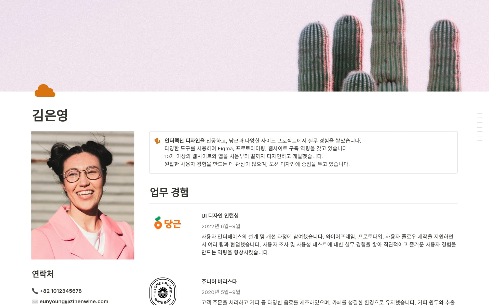Click the cactus cover image
489x305 pixels.
pyautogui.click(x=244, y=46)
